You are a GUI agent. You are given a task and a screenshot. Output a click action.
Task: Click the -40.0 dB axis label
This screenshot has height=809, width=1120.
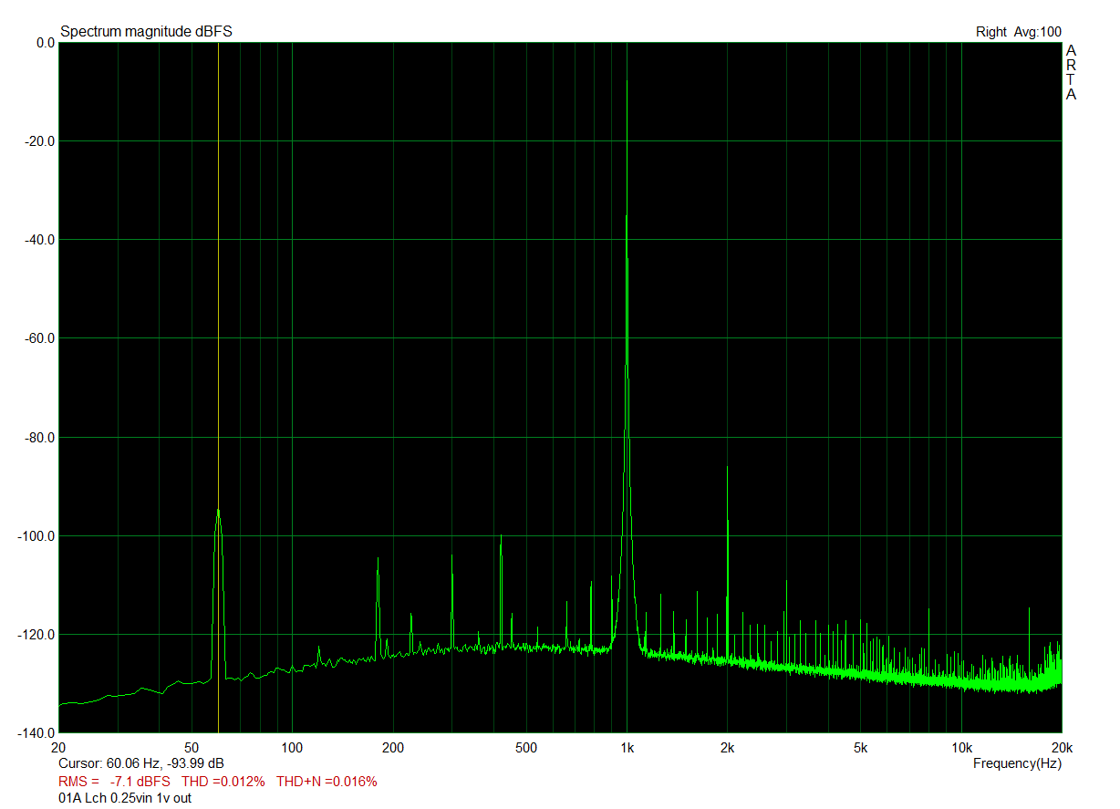(39, 240)
